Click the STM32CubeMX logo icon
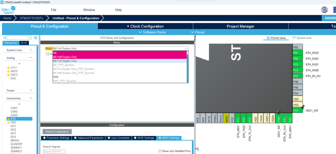336x154 pixels. click(x=8, y=10)
